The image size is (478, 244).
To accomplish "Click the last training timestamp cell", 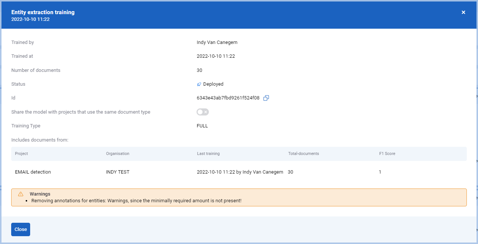I will click(240, 172).
